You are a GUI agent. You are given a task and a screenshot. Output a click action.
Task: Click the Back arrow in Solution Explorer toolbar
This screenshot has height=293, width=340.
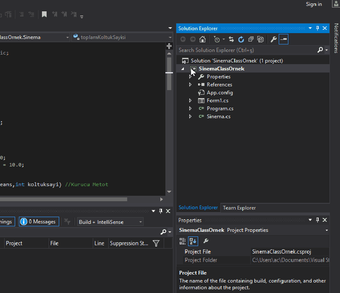[x=183, y=39]
